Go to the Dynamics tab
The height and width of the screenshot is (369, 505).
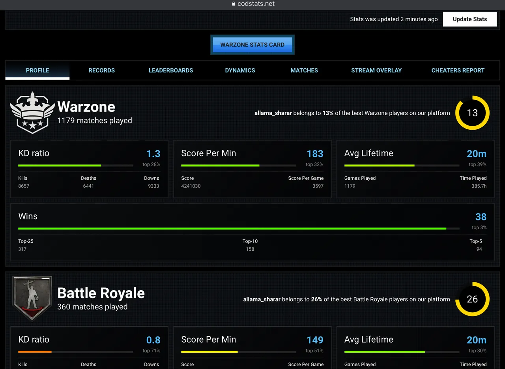tap(240, 71)
